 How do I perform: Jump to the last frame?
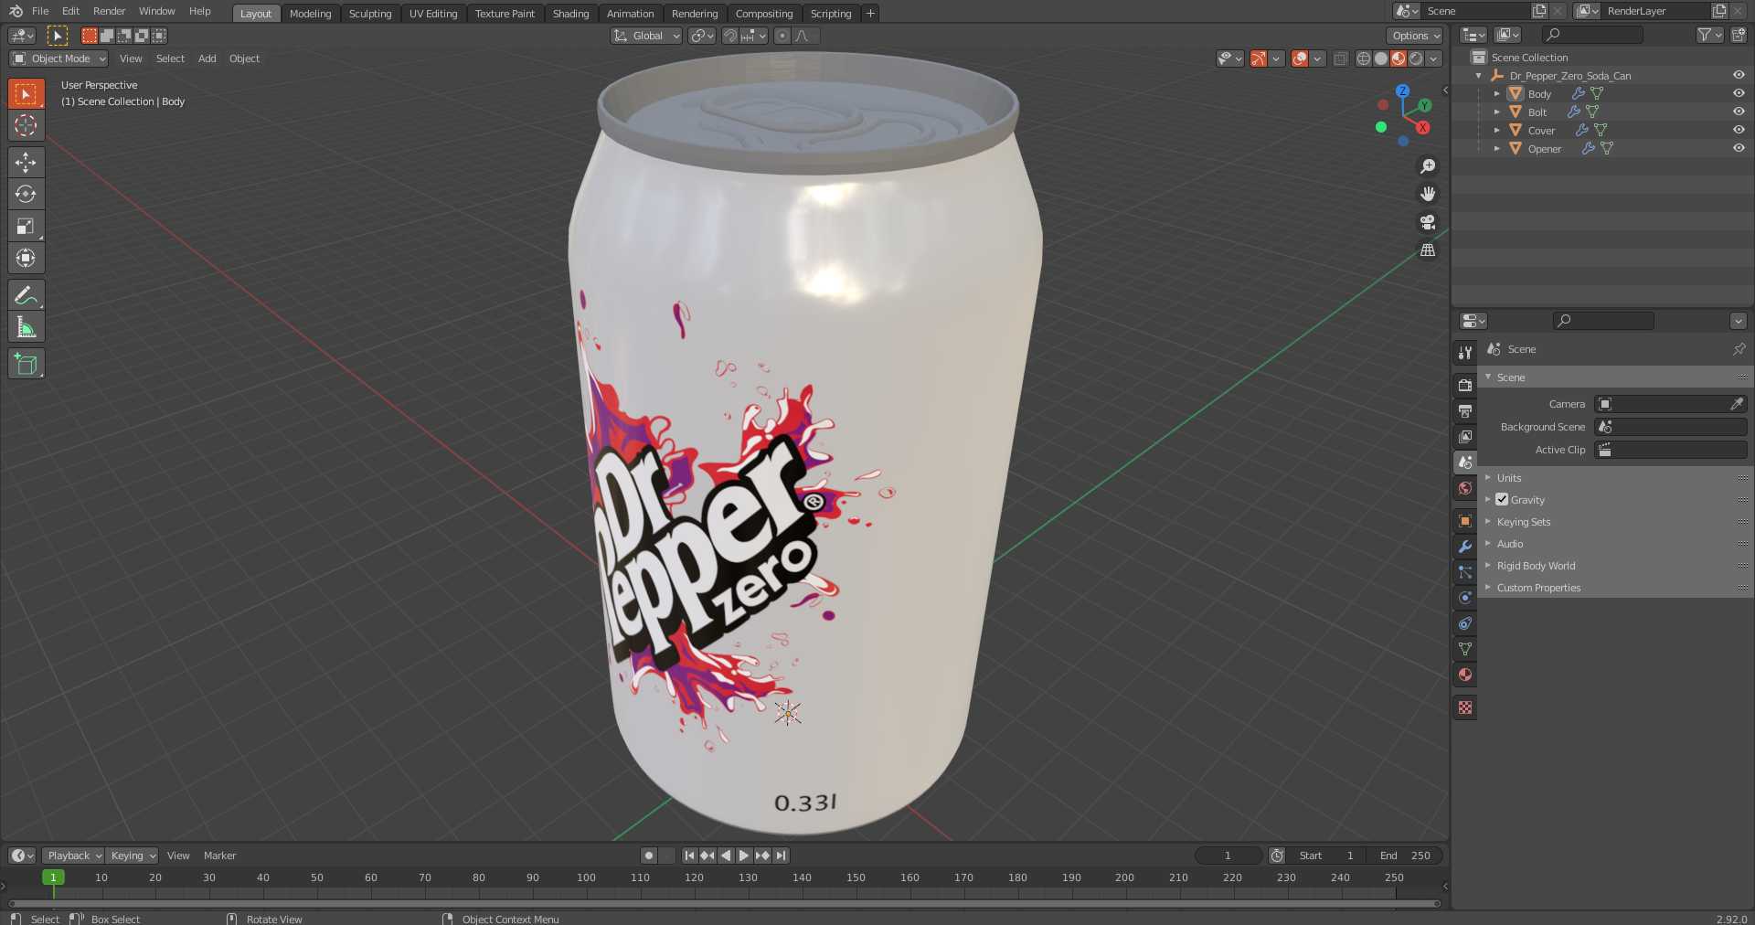tap(781, 856)
